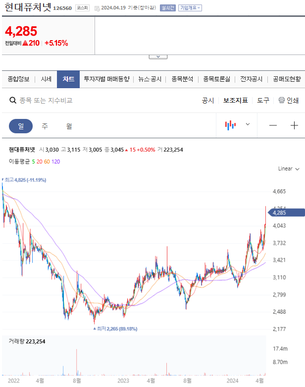This screenshot has width=305, height=387.
Task: Click the 4,665 price axis label
Action: (279, 191)
